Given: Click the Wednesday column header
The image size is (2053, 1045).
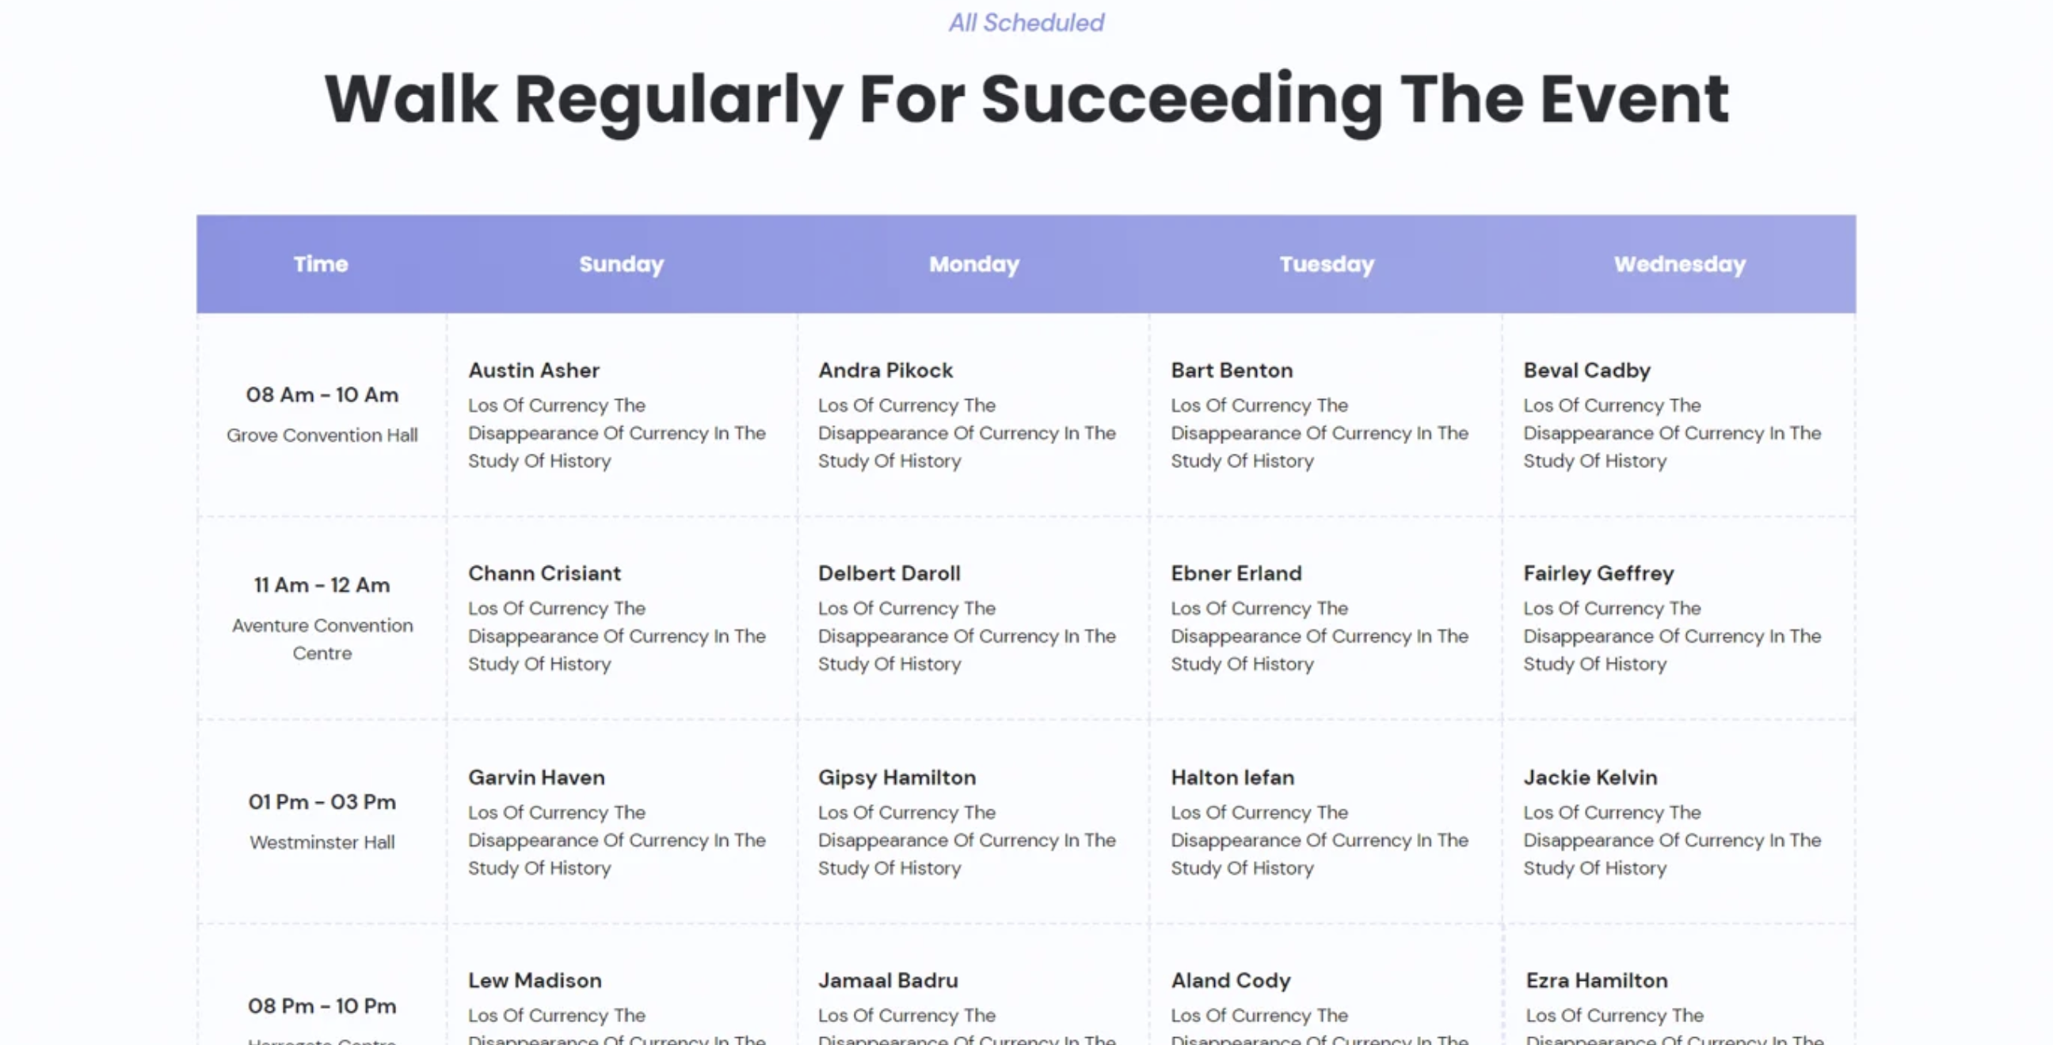Looking at the screenshot, I should (1679, 264).
